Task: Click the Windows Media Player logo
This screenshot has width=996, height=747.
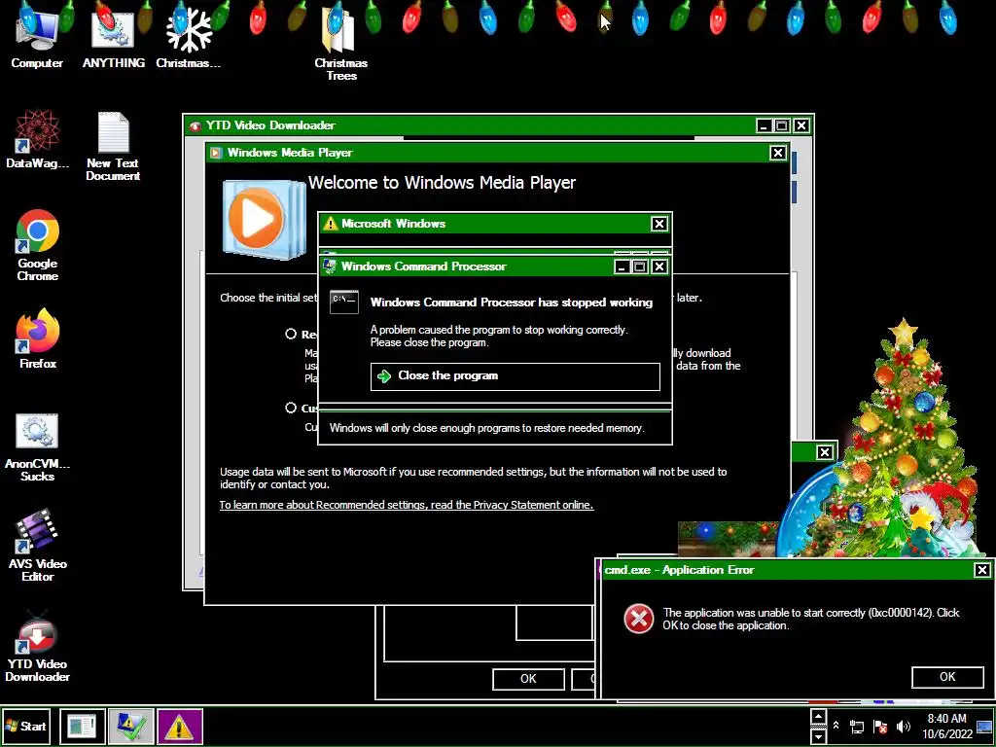Action: [264, 219]
